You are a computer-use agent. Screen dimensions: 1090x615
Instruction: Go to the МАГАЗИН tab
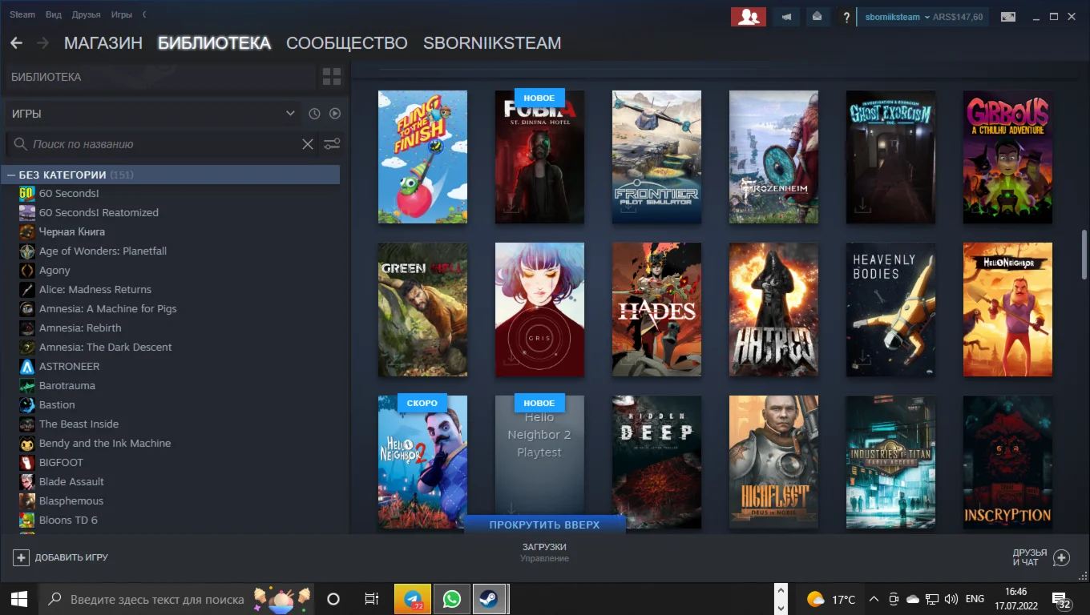(103, 43)
